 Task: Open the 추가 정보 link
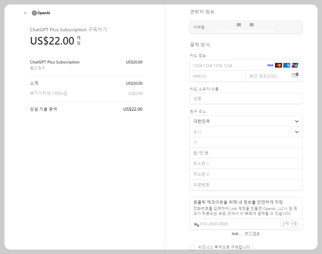(x=252, y=234)
